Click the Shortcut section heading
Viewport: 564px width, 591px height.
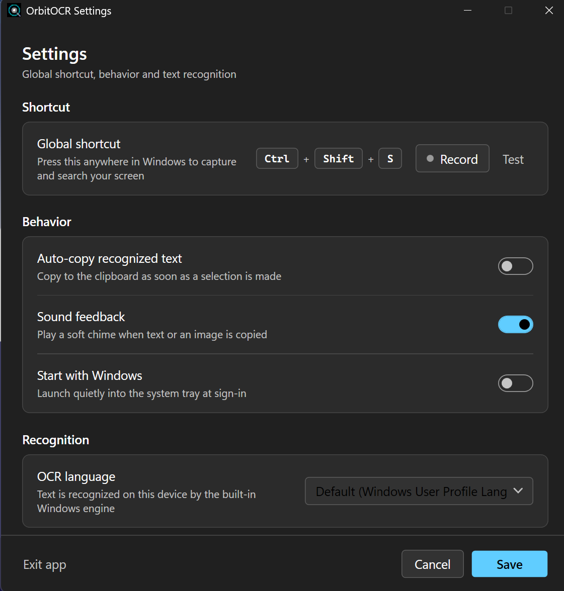[46, 107]
